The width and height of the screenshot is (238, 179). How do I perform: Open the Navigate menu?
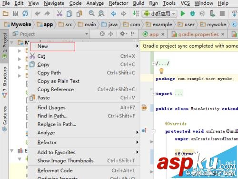[54, 3]
